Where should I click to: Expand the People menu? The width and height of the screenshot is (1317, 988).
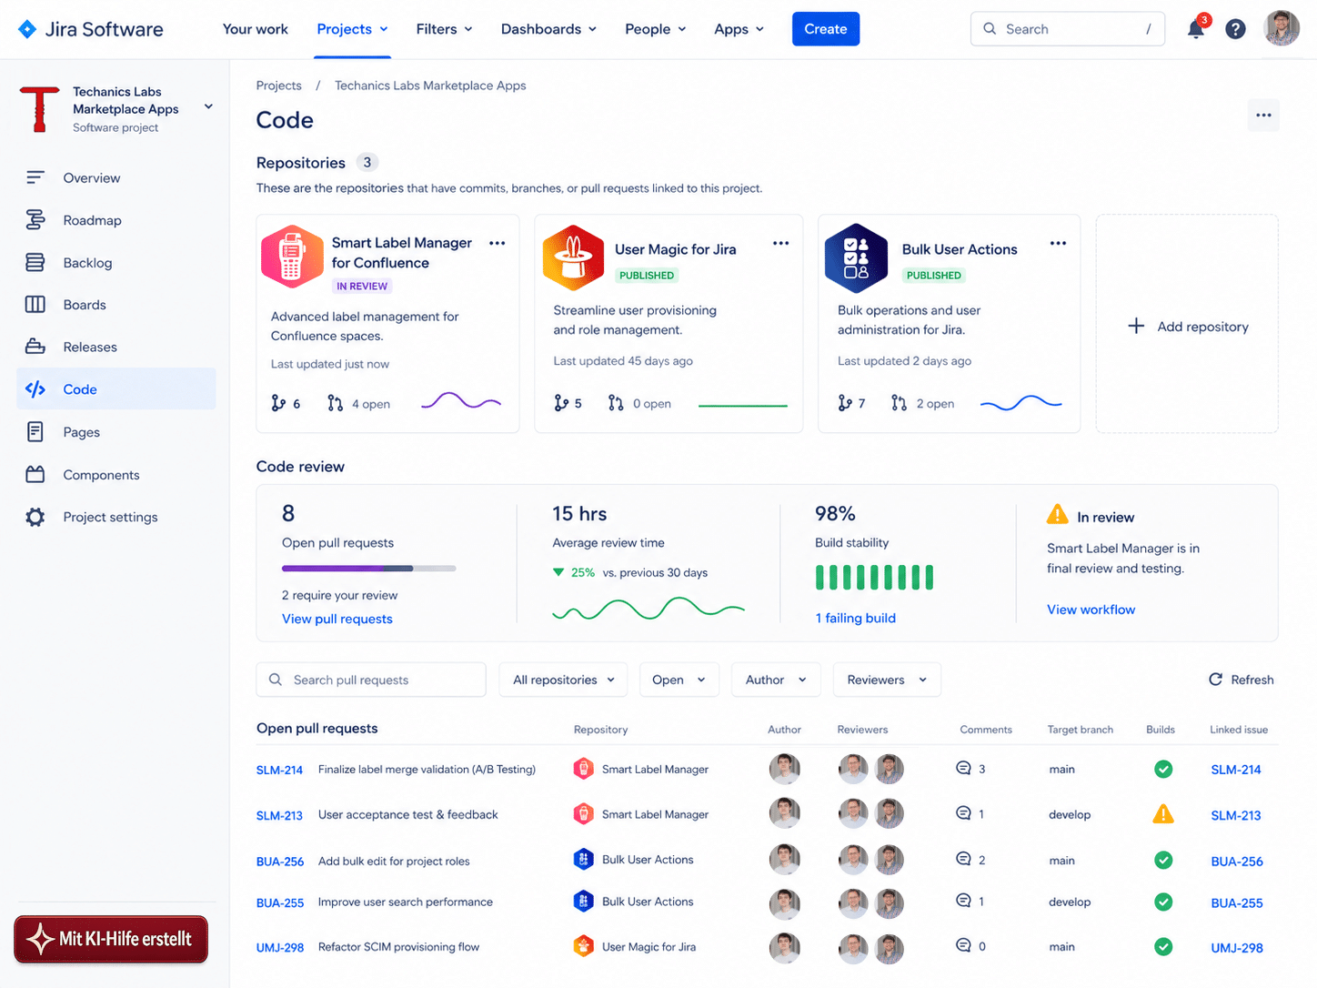656,29
